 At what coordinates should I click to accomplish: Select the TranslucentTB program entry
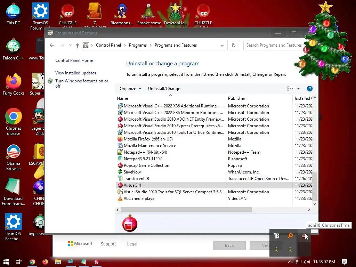click(x=214, y=178)
